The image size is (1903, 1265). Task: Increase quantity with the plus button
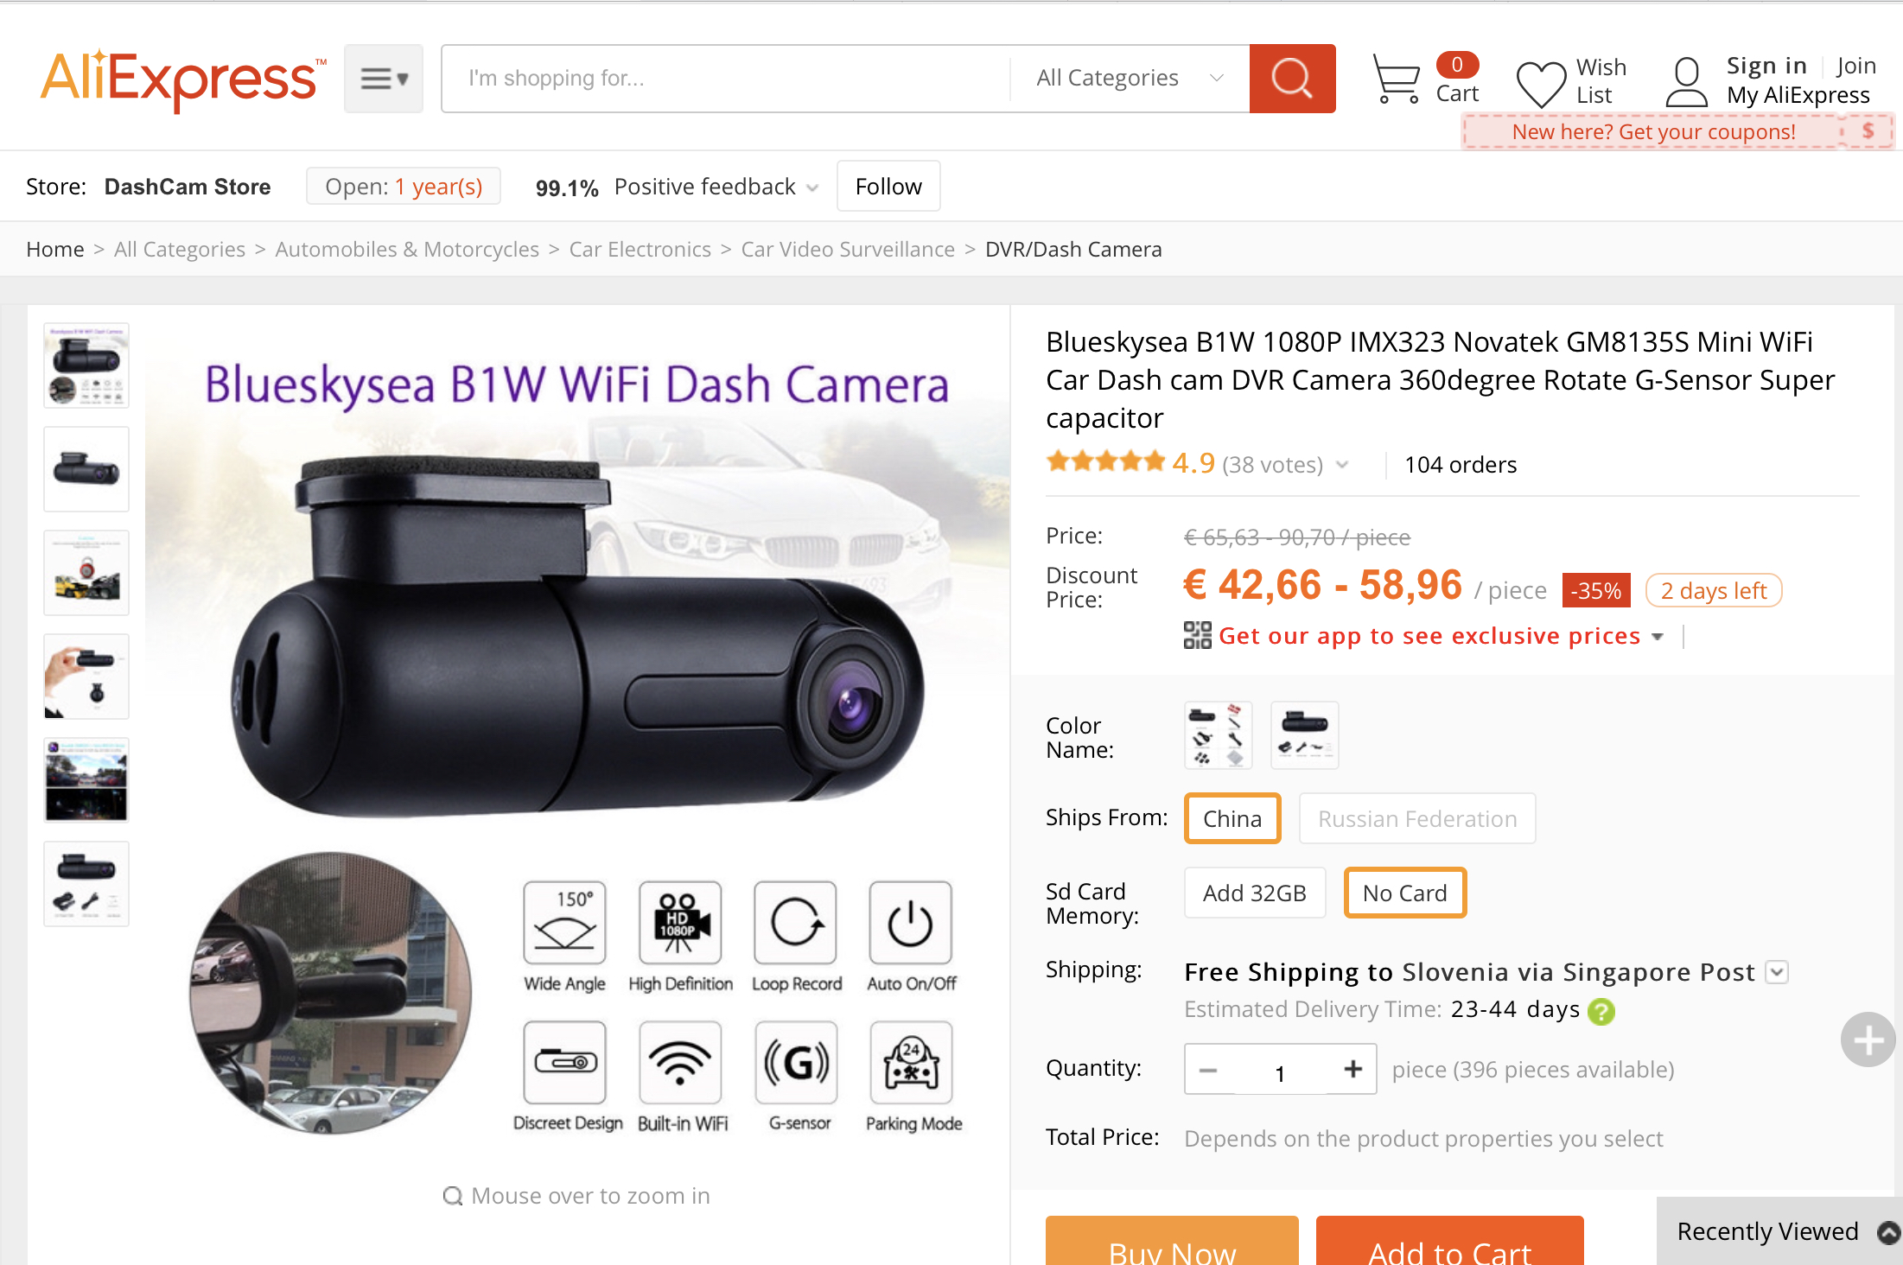1352,1069
